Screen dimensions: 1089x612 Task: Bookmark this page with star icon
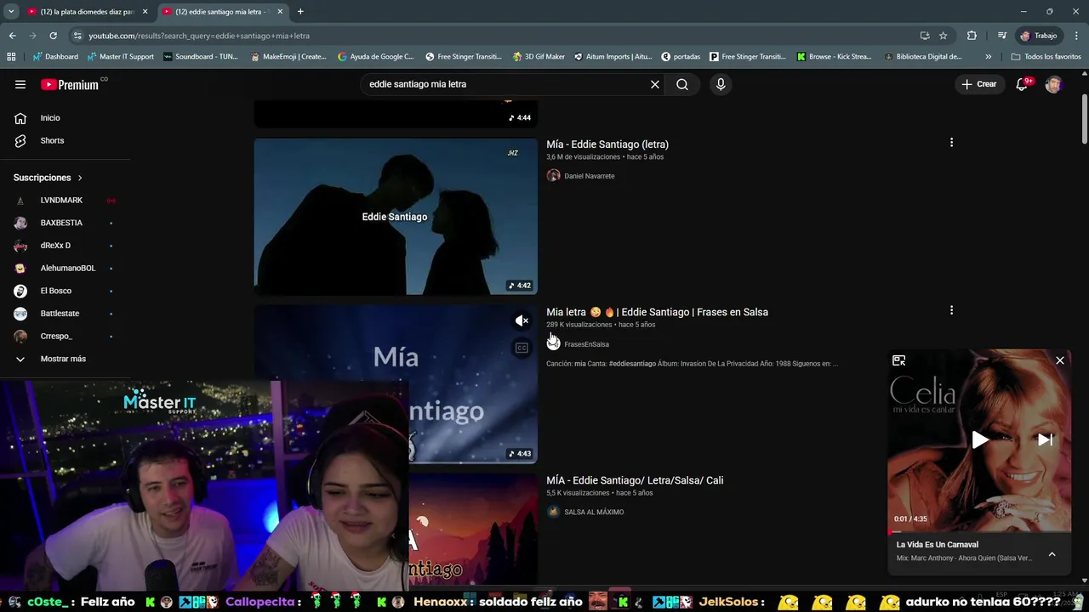click(x=943, y=36)
